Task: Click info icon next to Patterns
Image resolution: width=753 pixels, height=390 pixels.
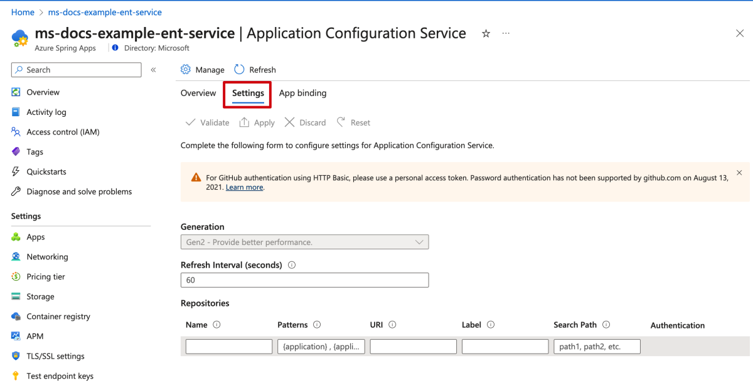Action: pos(317,325)
